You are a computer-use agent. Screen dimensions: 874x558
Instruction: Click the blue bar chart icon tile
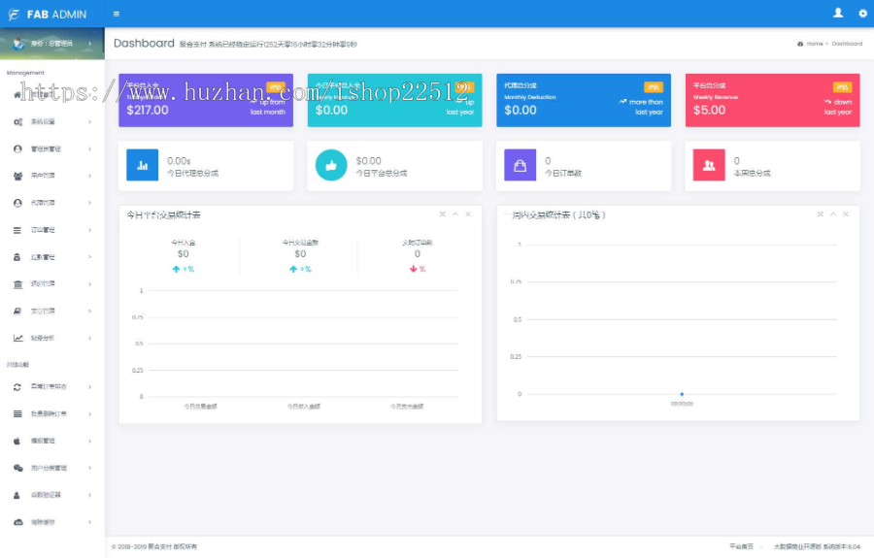[142, 165]
